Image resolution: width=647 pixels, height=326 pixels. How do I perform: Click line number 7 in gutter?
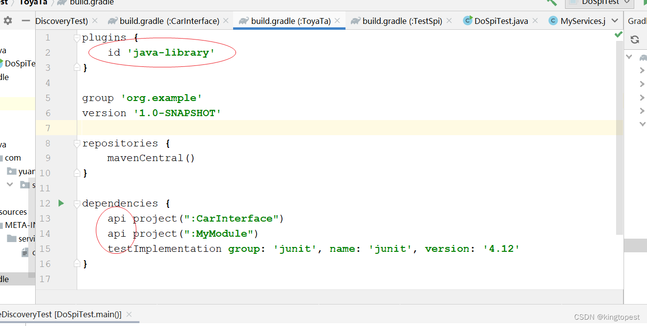[47, 128]
